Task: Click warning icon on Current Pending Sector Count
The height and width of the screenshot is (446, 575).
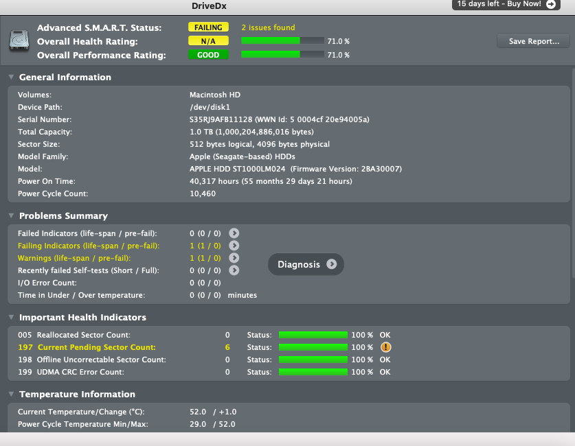Action: tap(386, 347)
